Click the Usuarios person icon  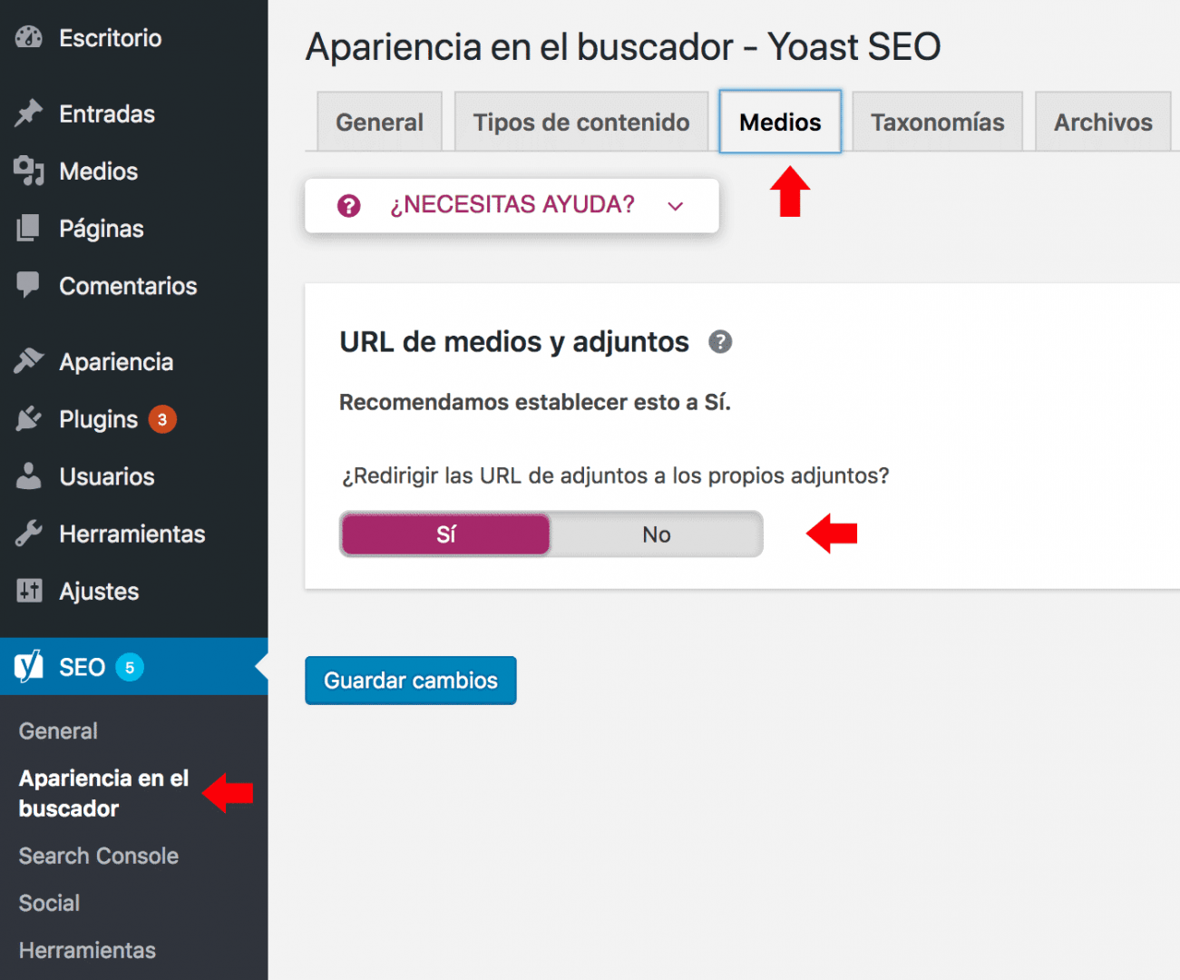coord(29,475)
